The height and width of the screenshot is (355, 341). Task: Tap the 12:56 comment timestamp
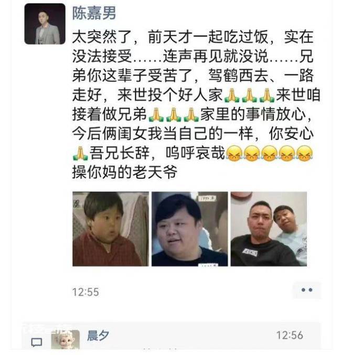[x=290, y=335]
